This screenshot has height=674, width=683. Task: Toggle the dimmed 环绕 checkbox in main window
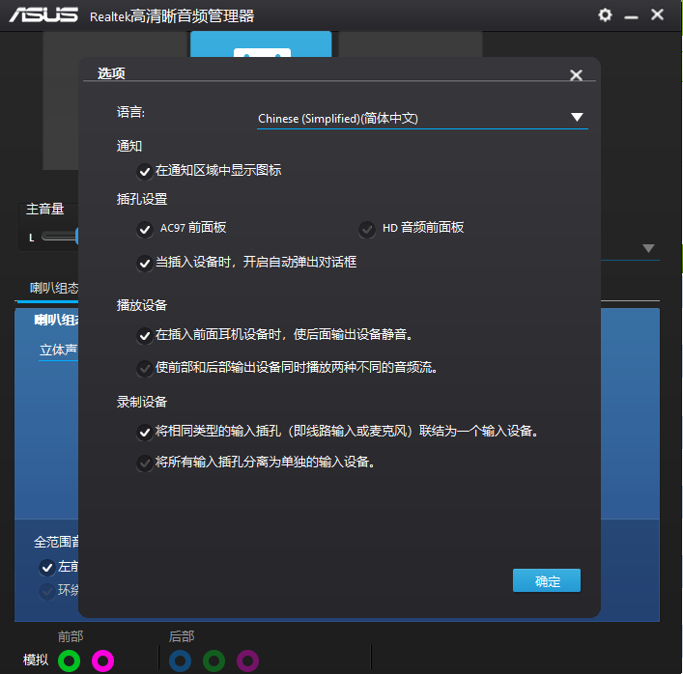[46, 591]
